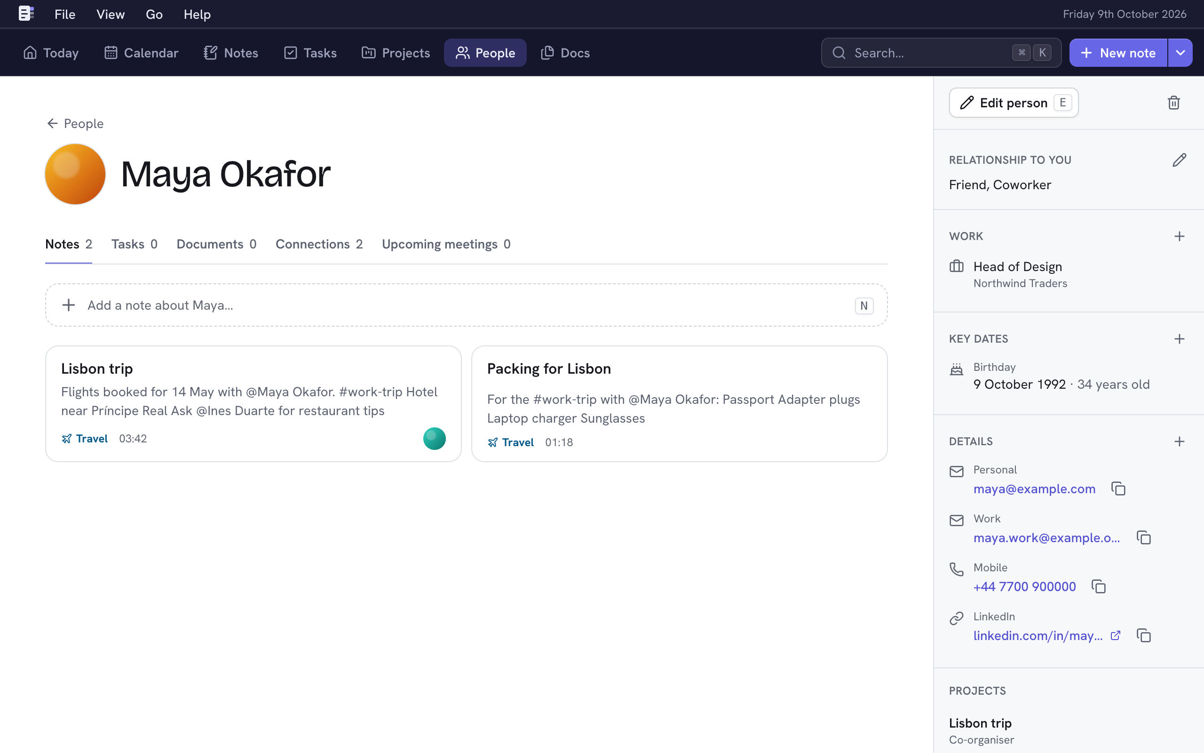Switch to the Connections tab
This screenshot has width=1204, height=753.
(319, 244)
